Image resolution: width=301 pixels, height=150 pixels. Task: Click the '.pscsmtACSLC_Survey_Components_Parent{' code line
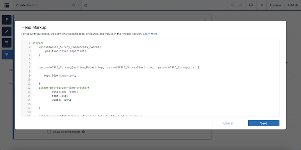[70, 47]
